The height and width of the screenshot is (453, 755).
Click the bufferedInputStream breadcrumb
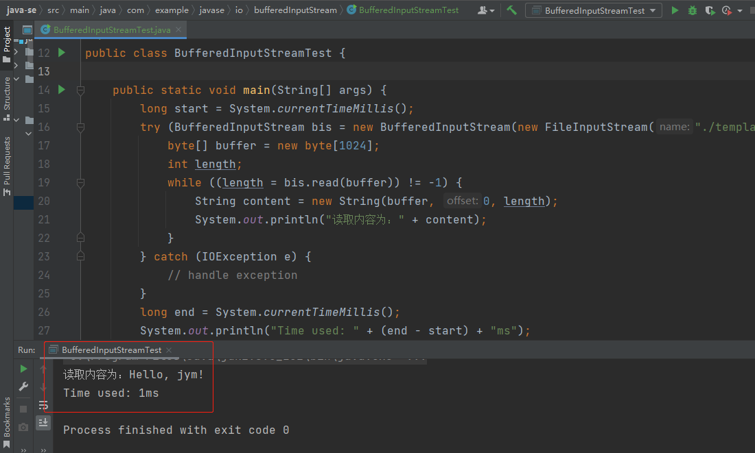pos(295,10)
